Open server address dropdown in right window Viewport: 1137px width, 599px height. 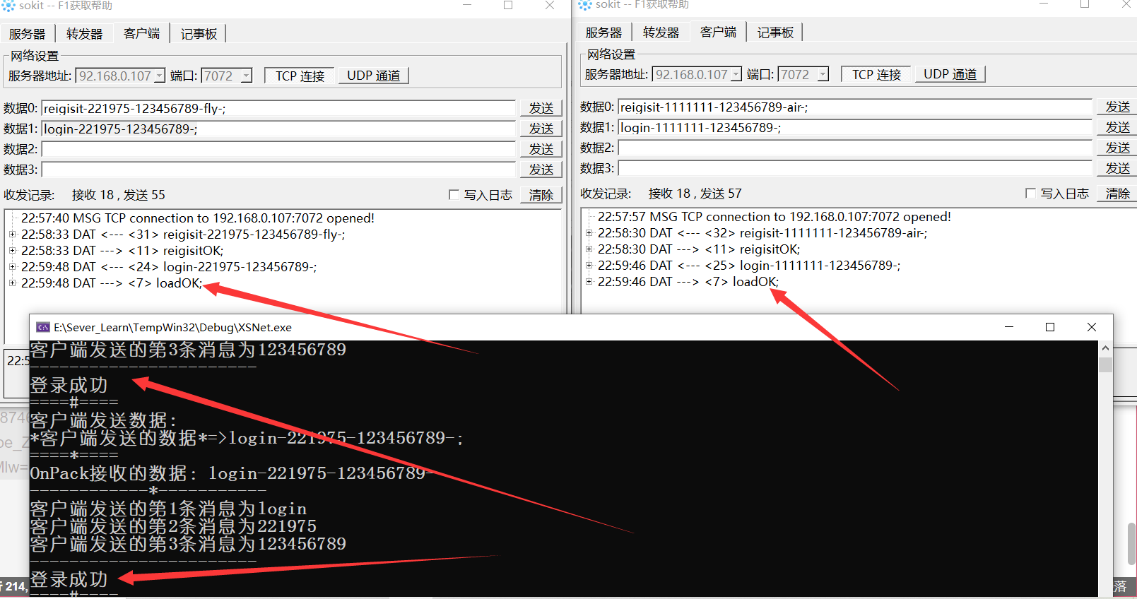[736, 74]
